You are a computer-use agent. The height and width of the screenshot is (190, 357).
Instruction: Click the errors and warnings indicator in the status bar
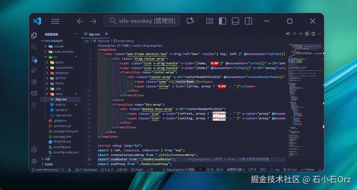pos(107,170)
